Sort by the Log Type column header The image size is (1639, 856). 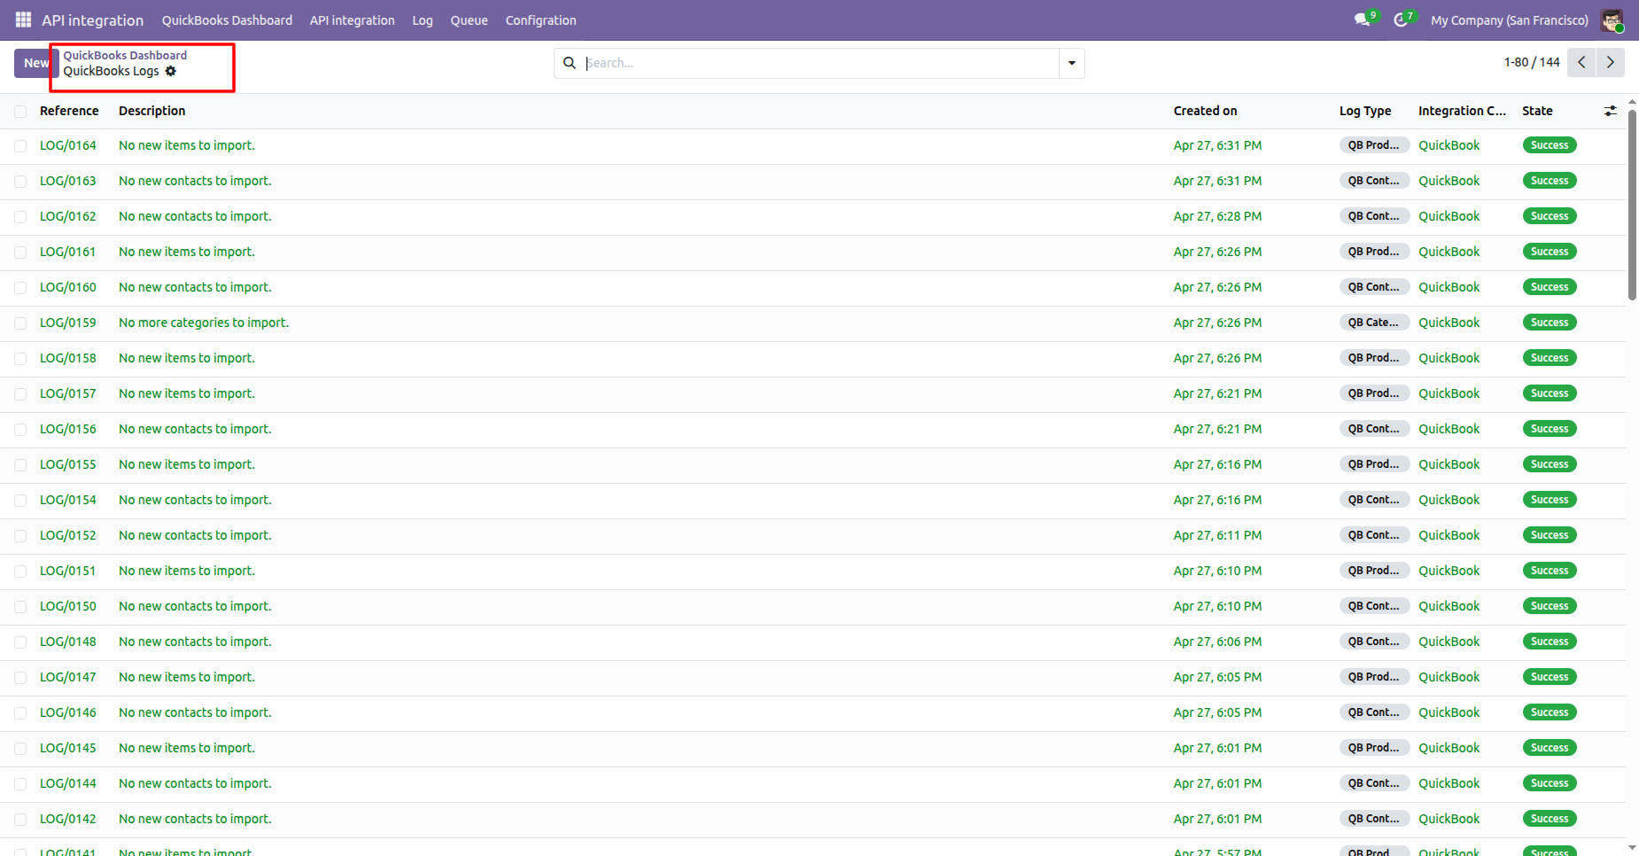coord(1364,111)
